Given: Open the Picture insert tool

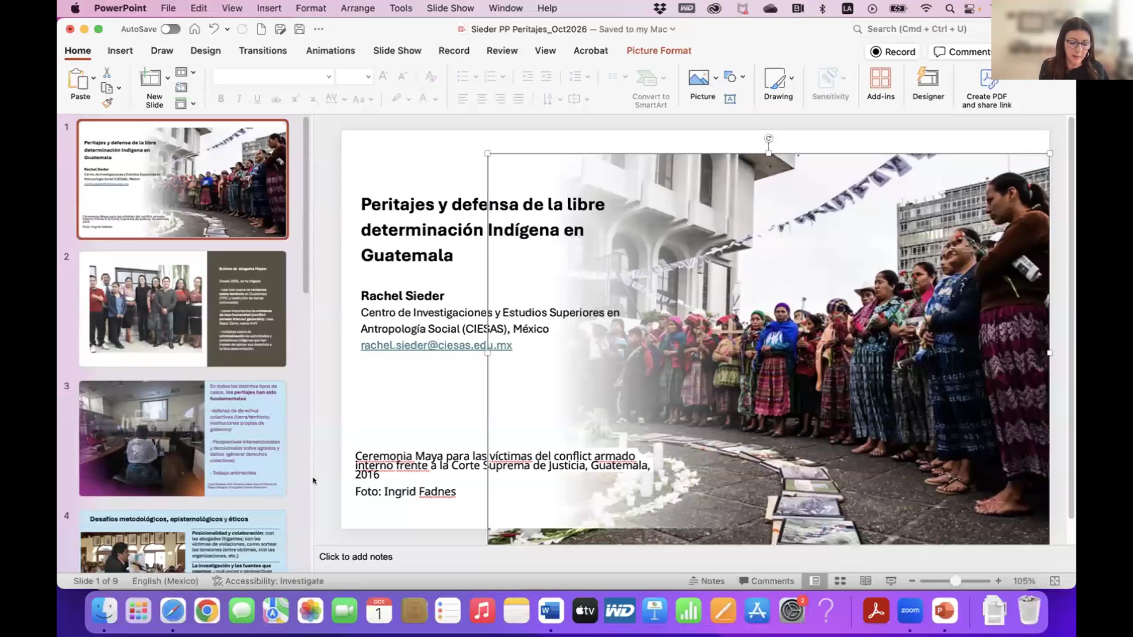Looking at the screenshot, I should 698,78.
